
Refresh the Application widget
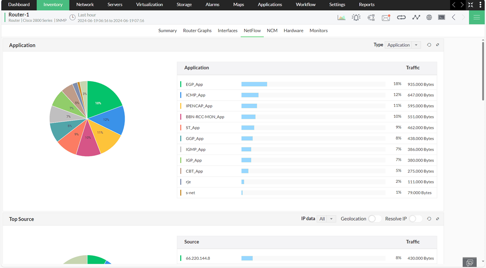click(x=429, y=45)
